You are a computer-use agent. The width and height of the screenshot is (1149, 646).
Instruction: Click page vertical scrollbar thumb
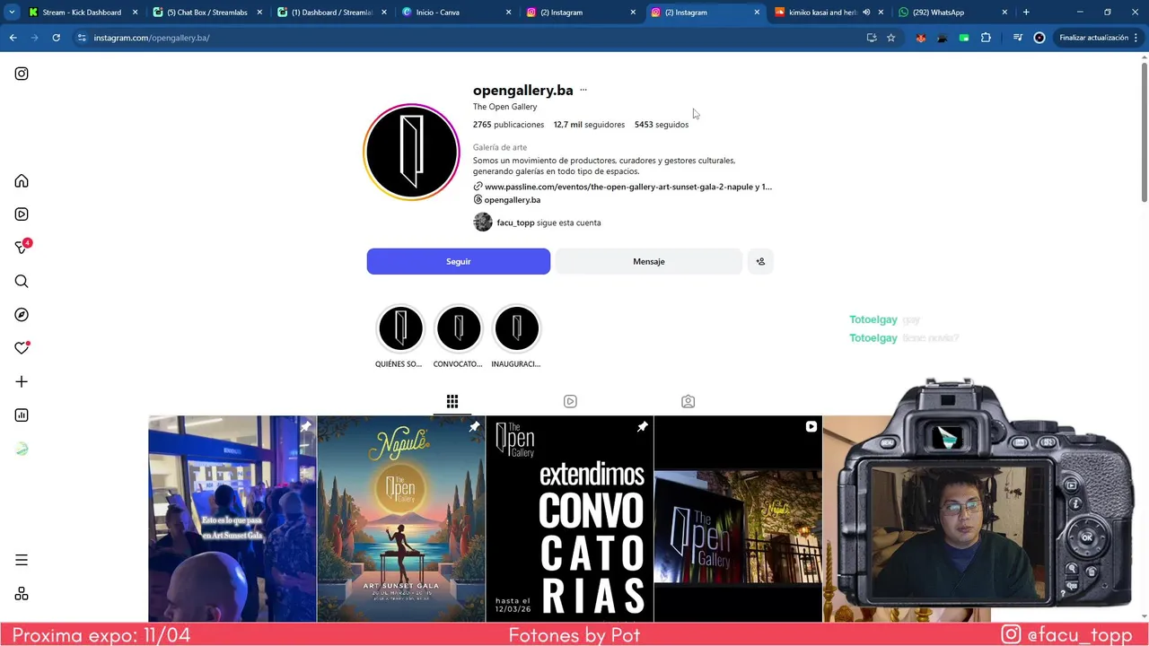[x=1144, y=132]
